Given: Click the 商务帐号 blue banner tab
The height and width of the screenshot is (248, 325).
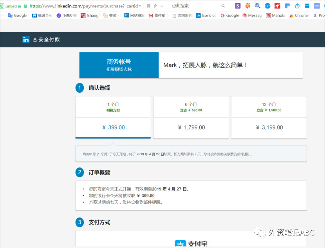Looking at the screenshot, I should 119,65.
